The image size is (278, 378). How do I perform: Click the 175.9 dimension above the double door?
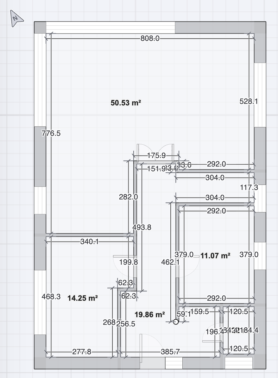[x=156, y=155]
